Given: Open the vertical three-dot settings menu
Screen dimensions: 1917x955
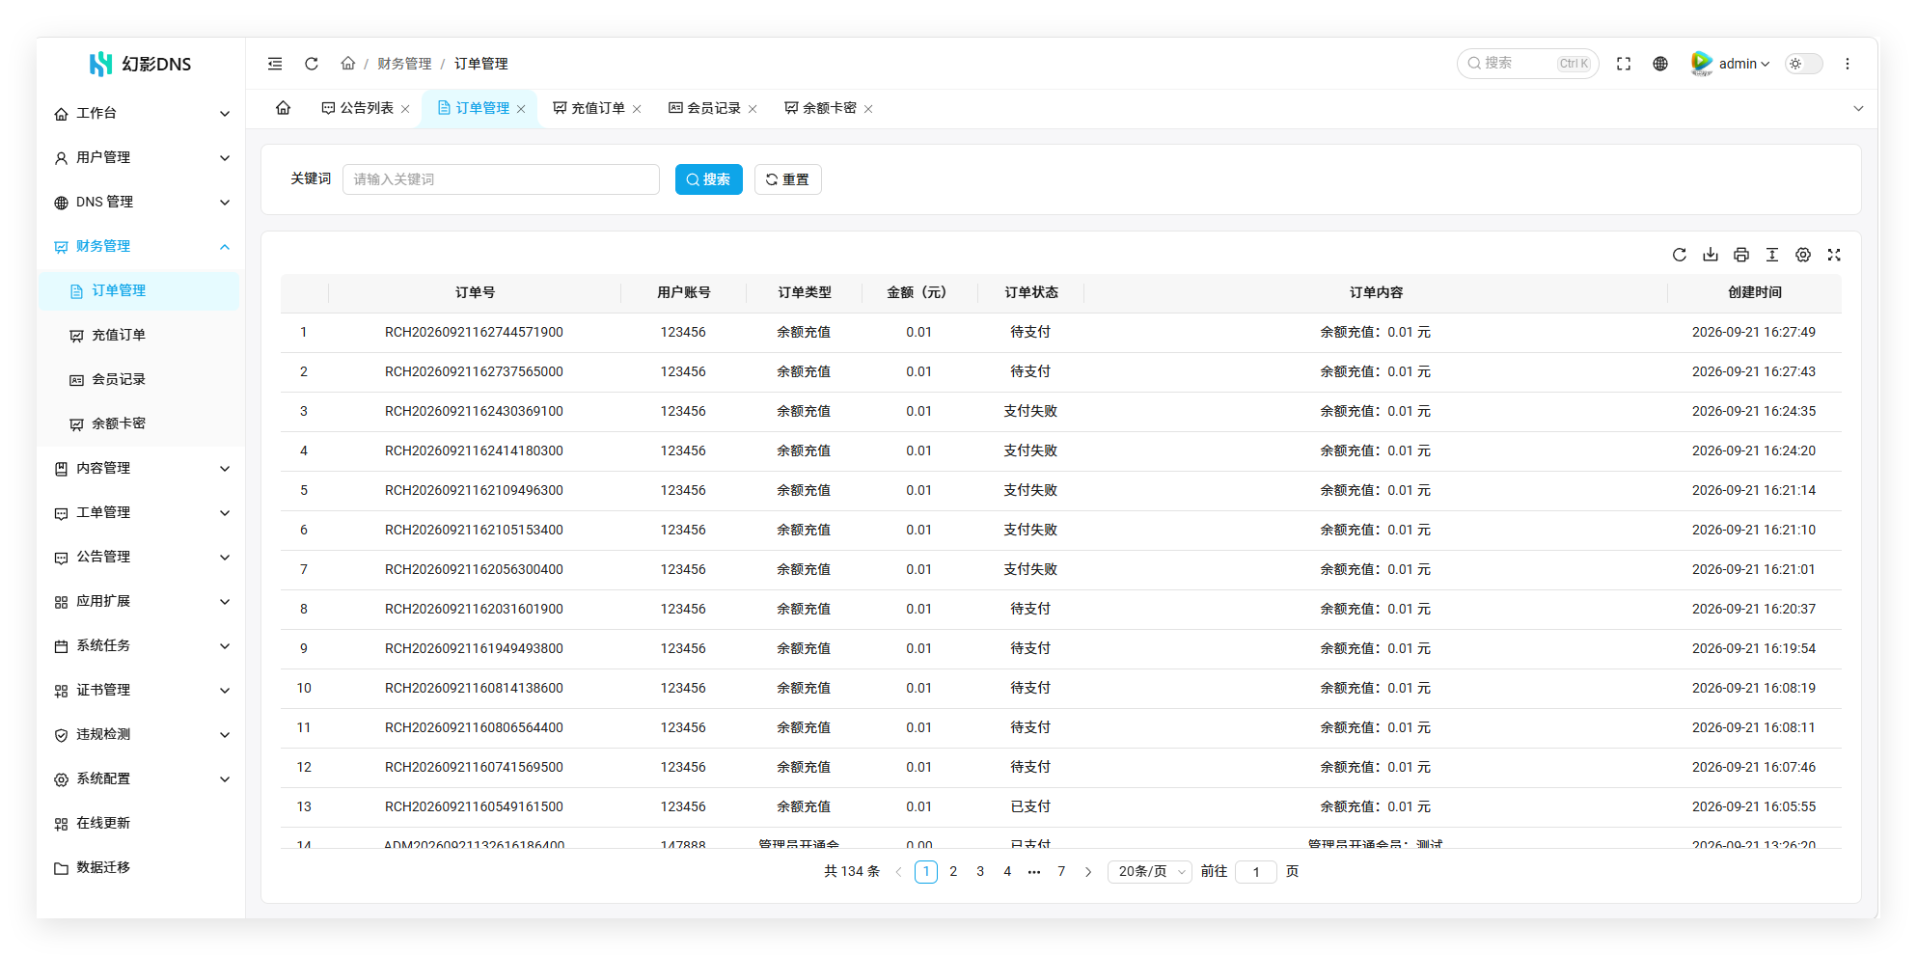Looking at the screenshot, I should click(x=1848, y=64).
